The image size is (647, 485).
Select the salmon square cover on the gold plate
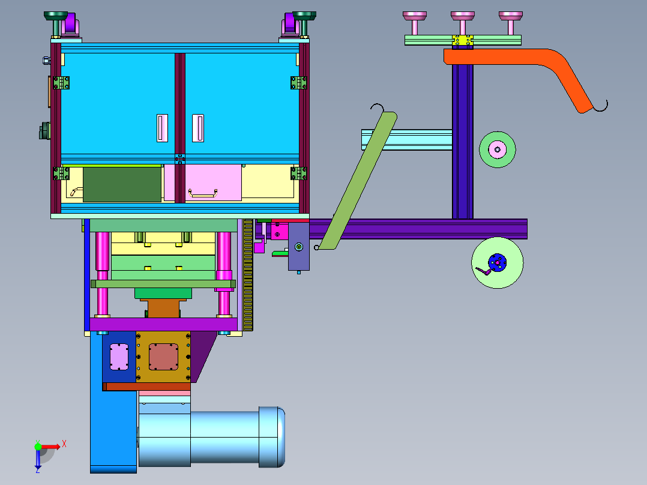coord(163,357)
